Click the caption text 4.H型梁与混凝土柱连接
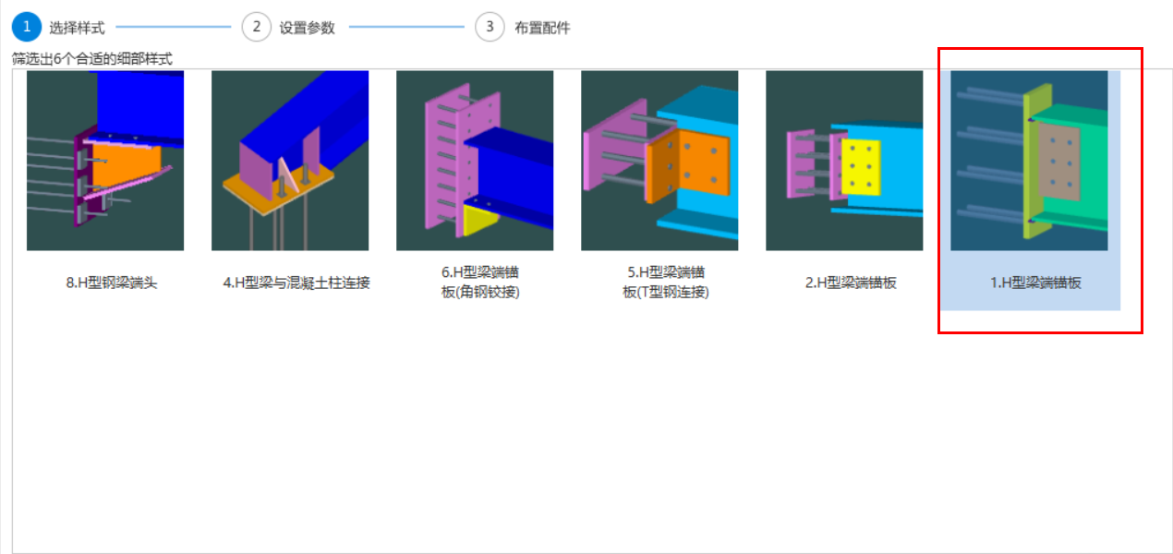Viewport: 1173px width, 554px height. pyautogui.click(x=296, y=283)
